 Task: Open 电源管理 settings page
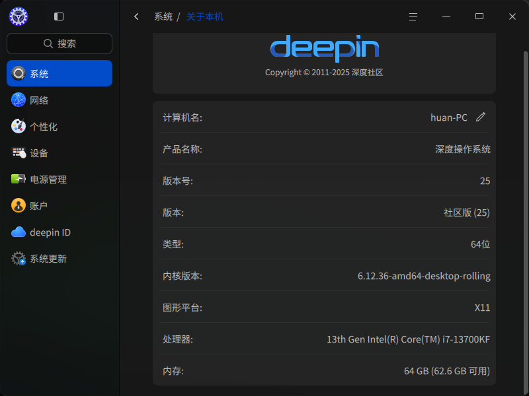(x=60, y=179)
